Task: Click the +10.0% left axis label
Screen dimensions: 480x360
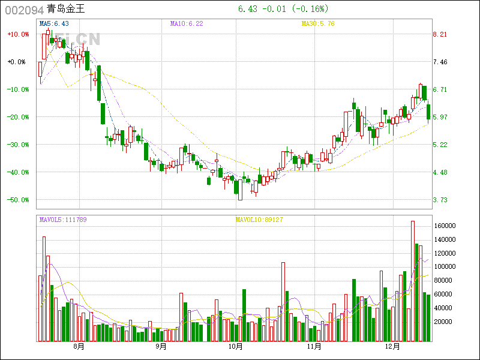Action: click(18, 34)
